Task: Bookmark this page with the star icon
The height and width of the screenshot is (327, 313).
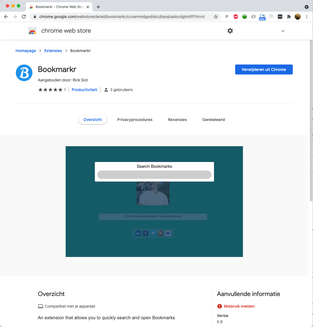Action: pyautogui.click(x=216, y=17)
